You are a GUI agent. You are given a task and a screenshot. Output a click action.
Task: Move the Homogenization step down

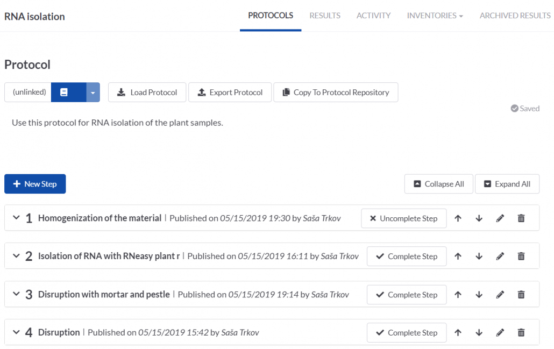(x=479, y=218)
